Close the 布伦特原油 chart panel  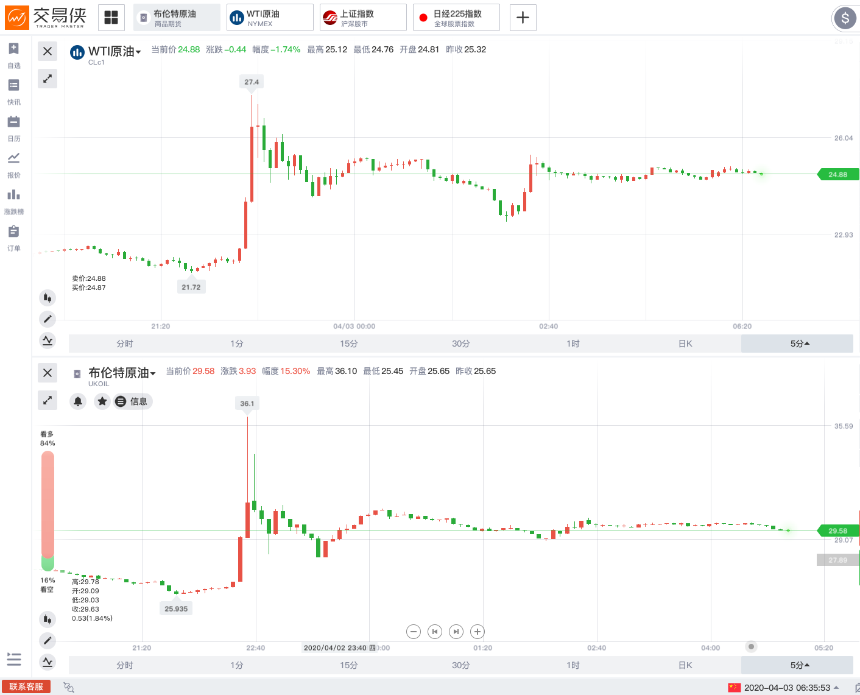[x=48, y=373]
